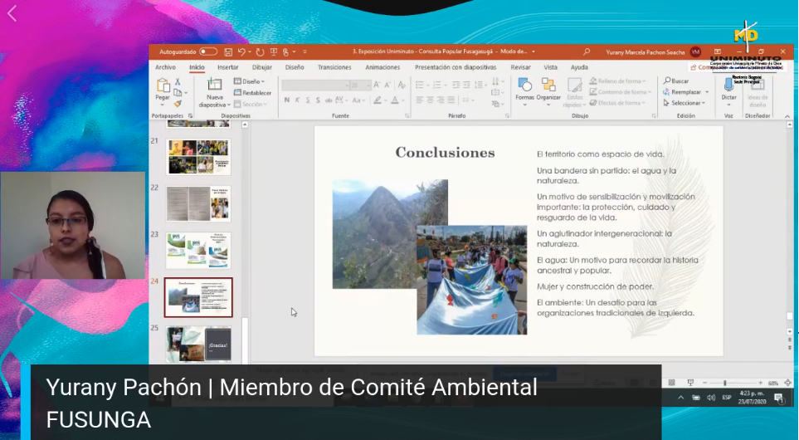Click the numbered list icon

(x=436, y=86)
